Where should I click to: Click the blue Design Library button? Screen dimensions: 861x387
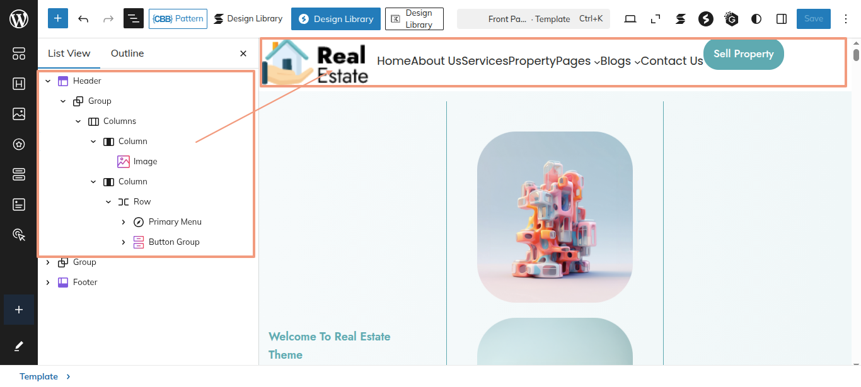[x=335, y=19]
